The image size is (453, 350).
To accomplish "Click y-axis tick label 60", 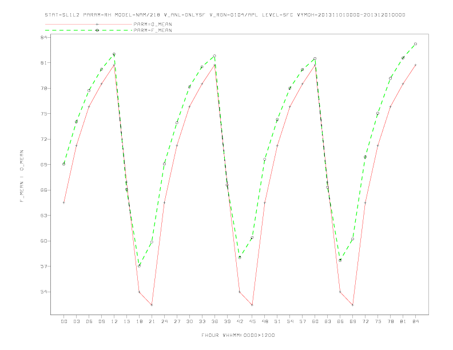I will [44, 241].
